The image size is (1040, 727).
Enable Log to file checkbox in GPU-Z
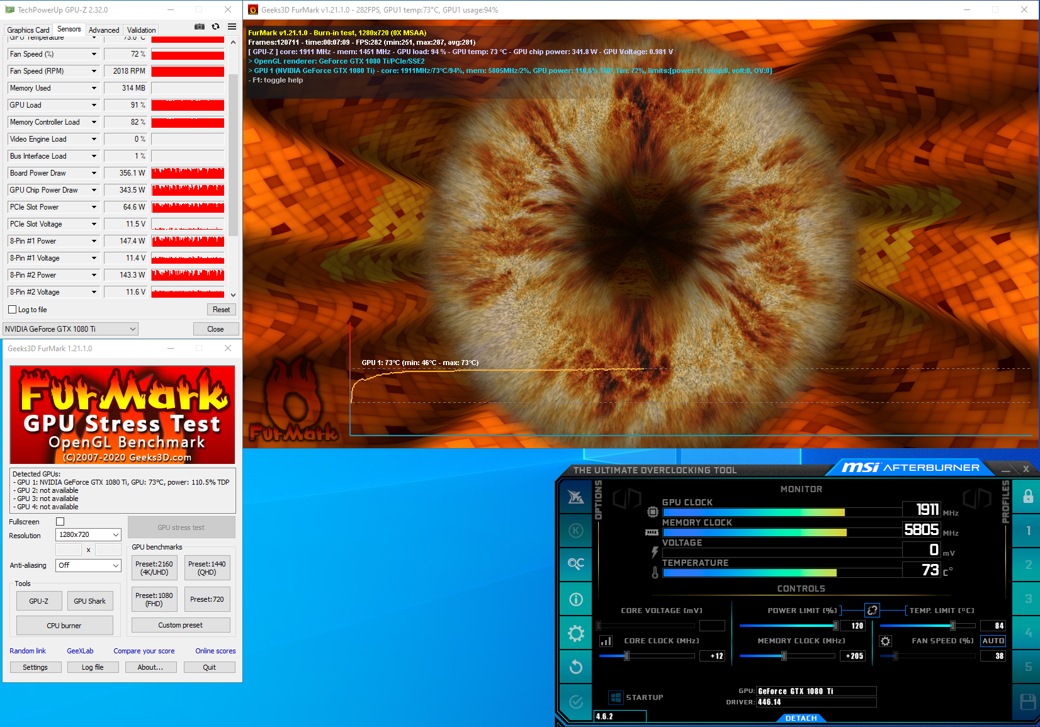click(12, 310)
